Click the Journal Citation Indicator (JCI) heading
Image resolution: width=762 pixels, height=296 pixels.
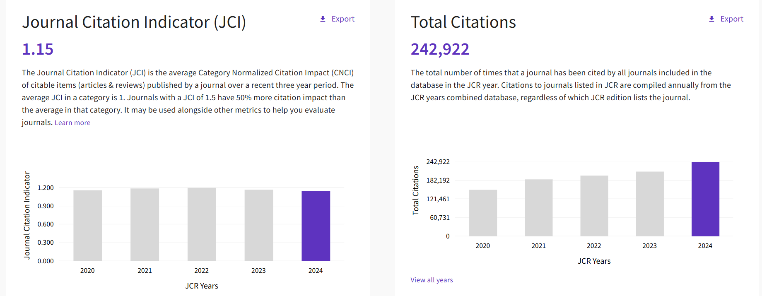point(134,22)
